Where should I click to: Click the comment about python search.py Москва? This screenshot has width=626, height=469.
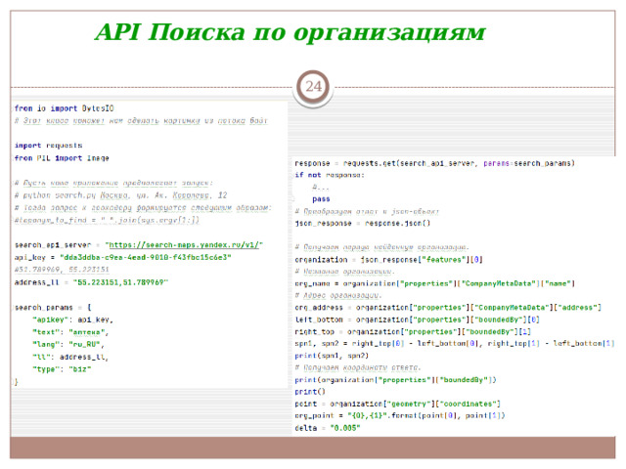[x=121, y=195]
